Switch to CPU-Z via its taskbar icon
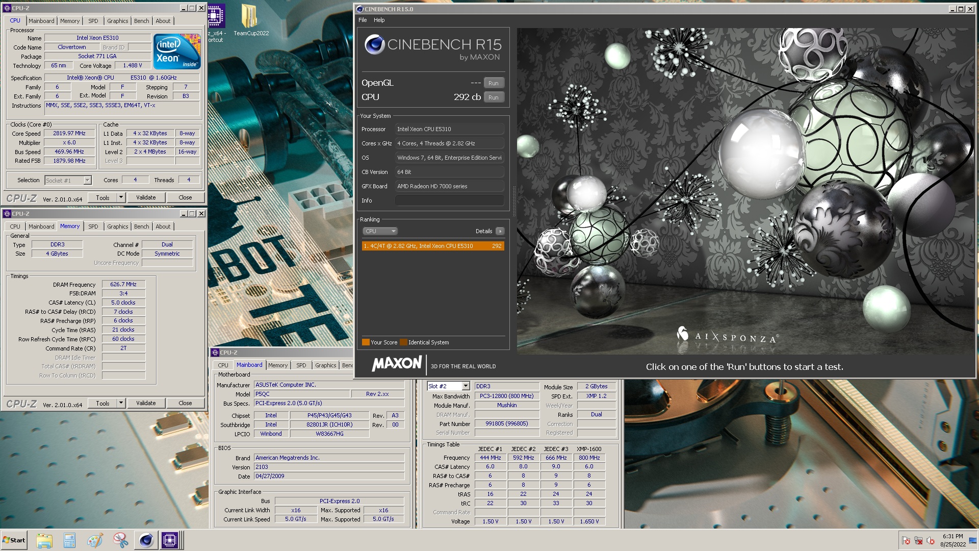The width and height of the screenshot is (979, 551). click(x=170, y=540)
